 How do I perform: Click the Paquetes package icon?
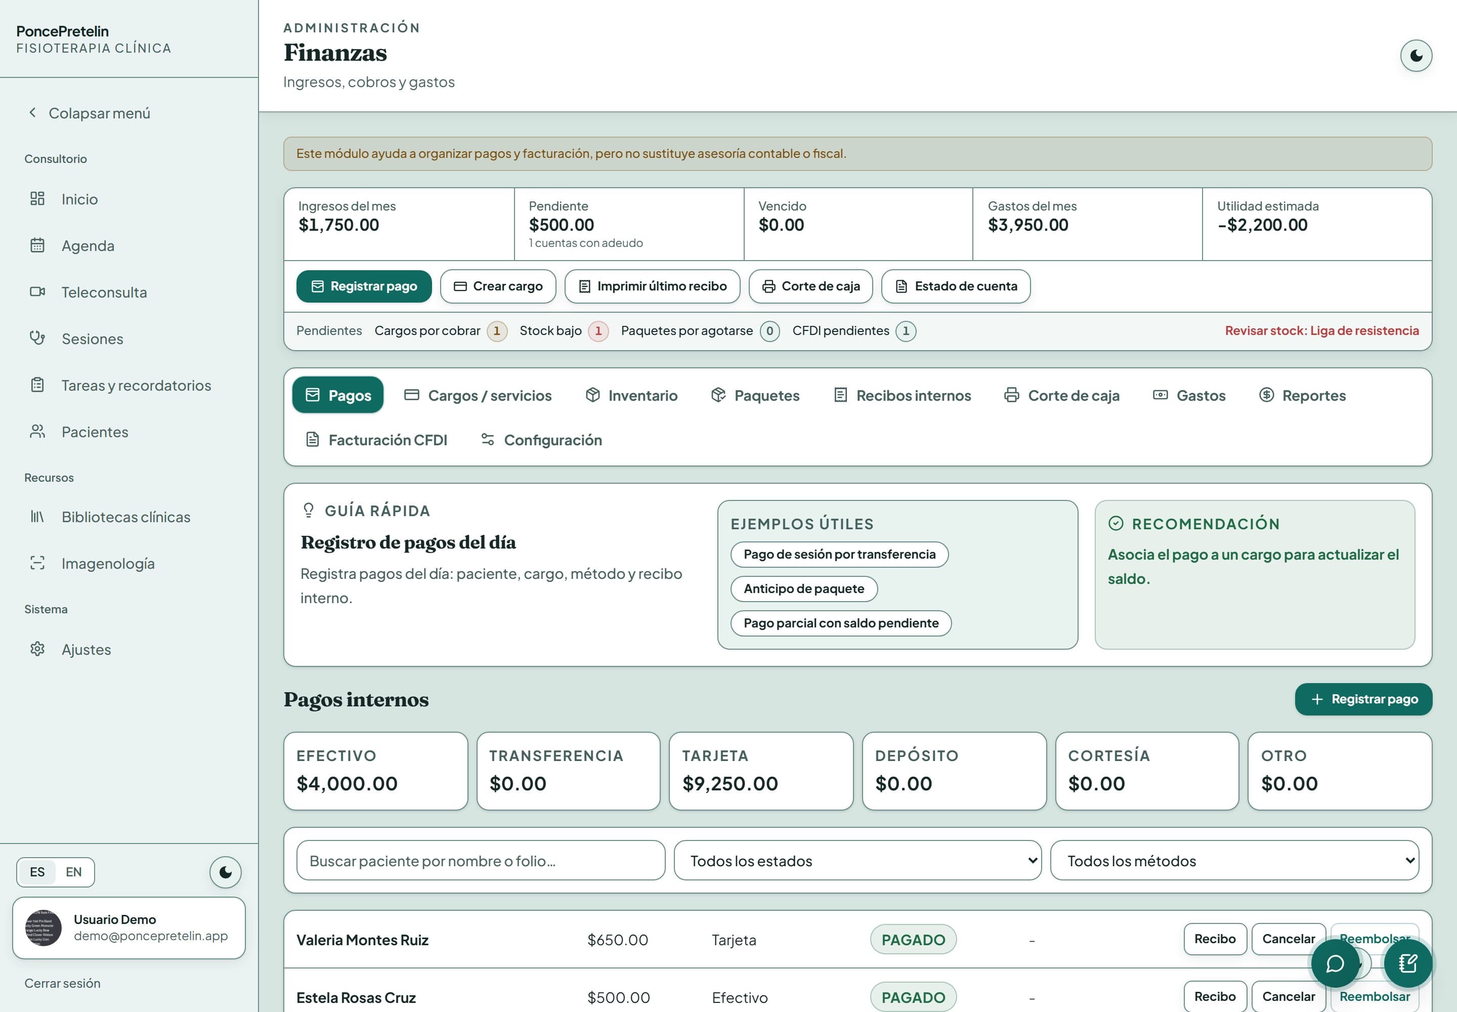[x=718, y=395]
